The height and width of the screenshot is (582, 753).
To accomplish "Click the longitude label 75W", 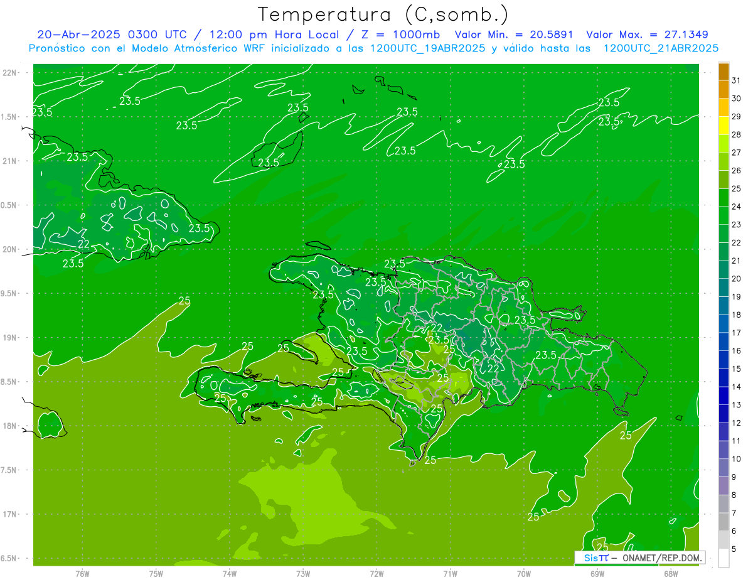I will click(156, 574).
